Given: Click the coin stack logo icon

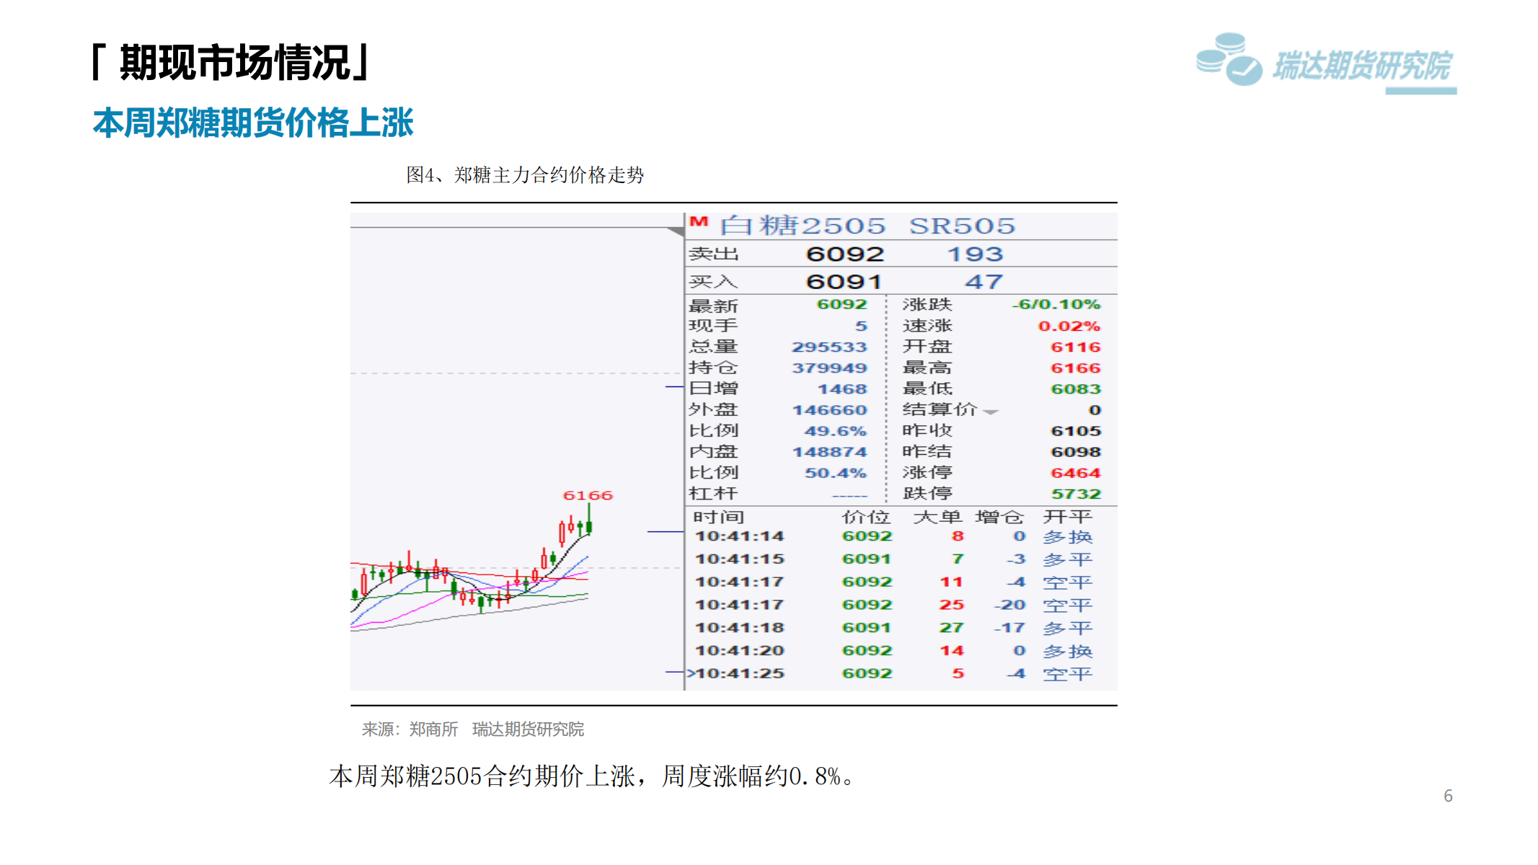Looking at the screenshot, I should (x=1229, y=59).
